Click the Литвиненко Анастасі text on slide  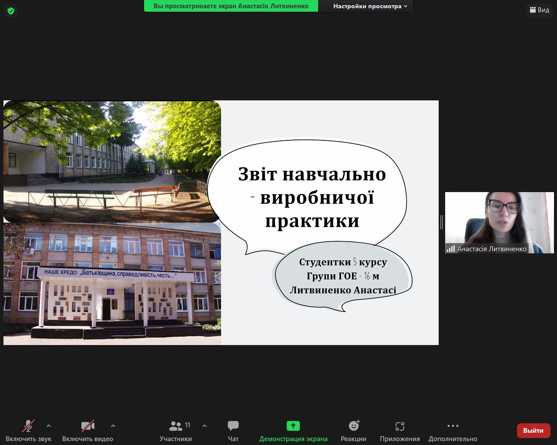point(343,290)
